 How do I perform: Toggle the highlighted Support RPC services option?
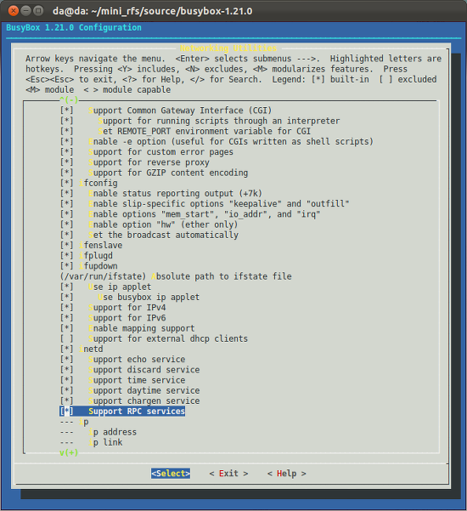click(122, 412)
